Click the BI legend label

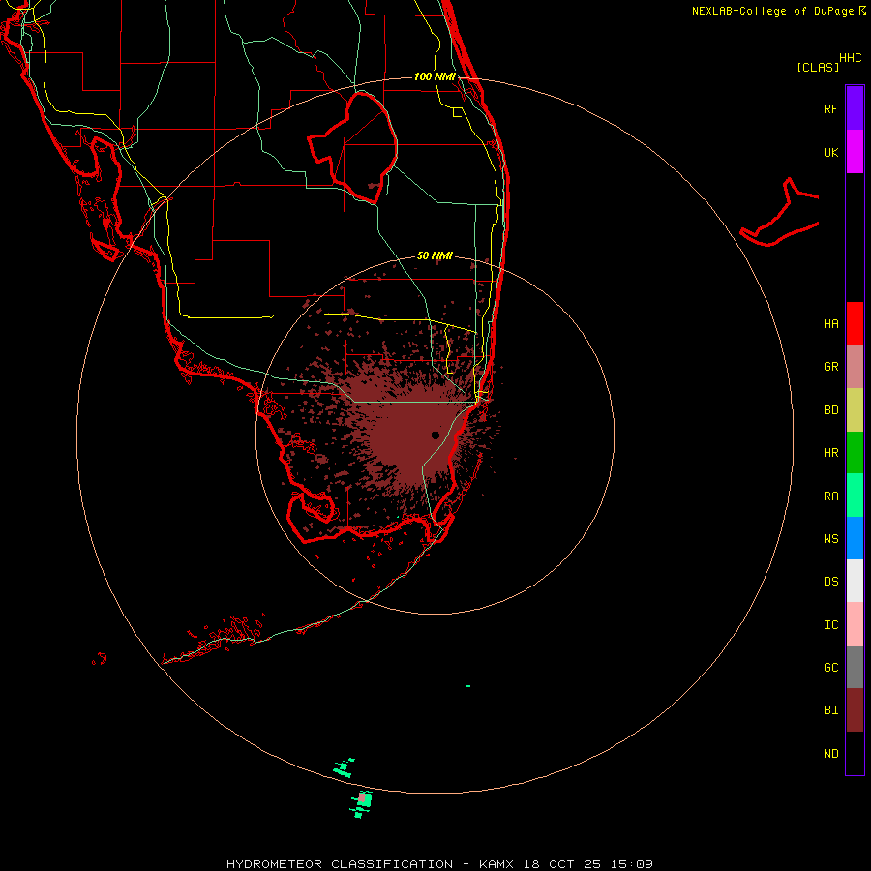(x=830, y=710)
